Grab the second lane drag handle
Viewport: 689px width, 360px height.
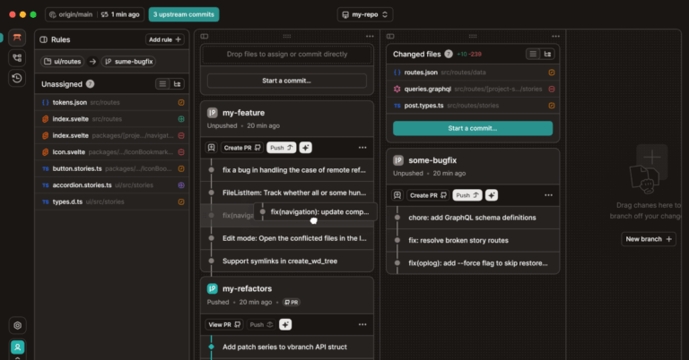point(473,37)
